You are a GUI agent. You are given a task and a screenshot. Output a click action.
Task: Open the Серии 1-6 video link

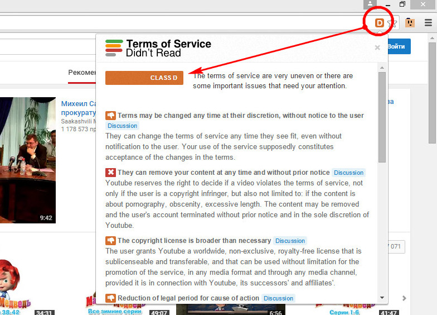pos(344,312)
